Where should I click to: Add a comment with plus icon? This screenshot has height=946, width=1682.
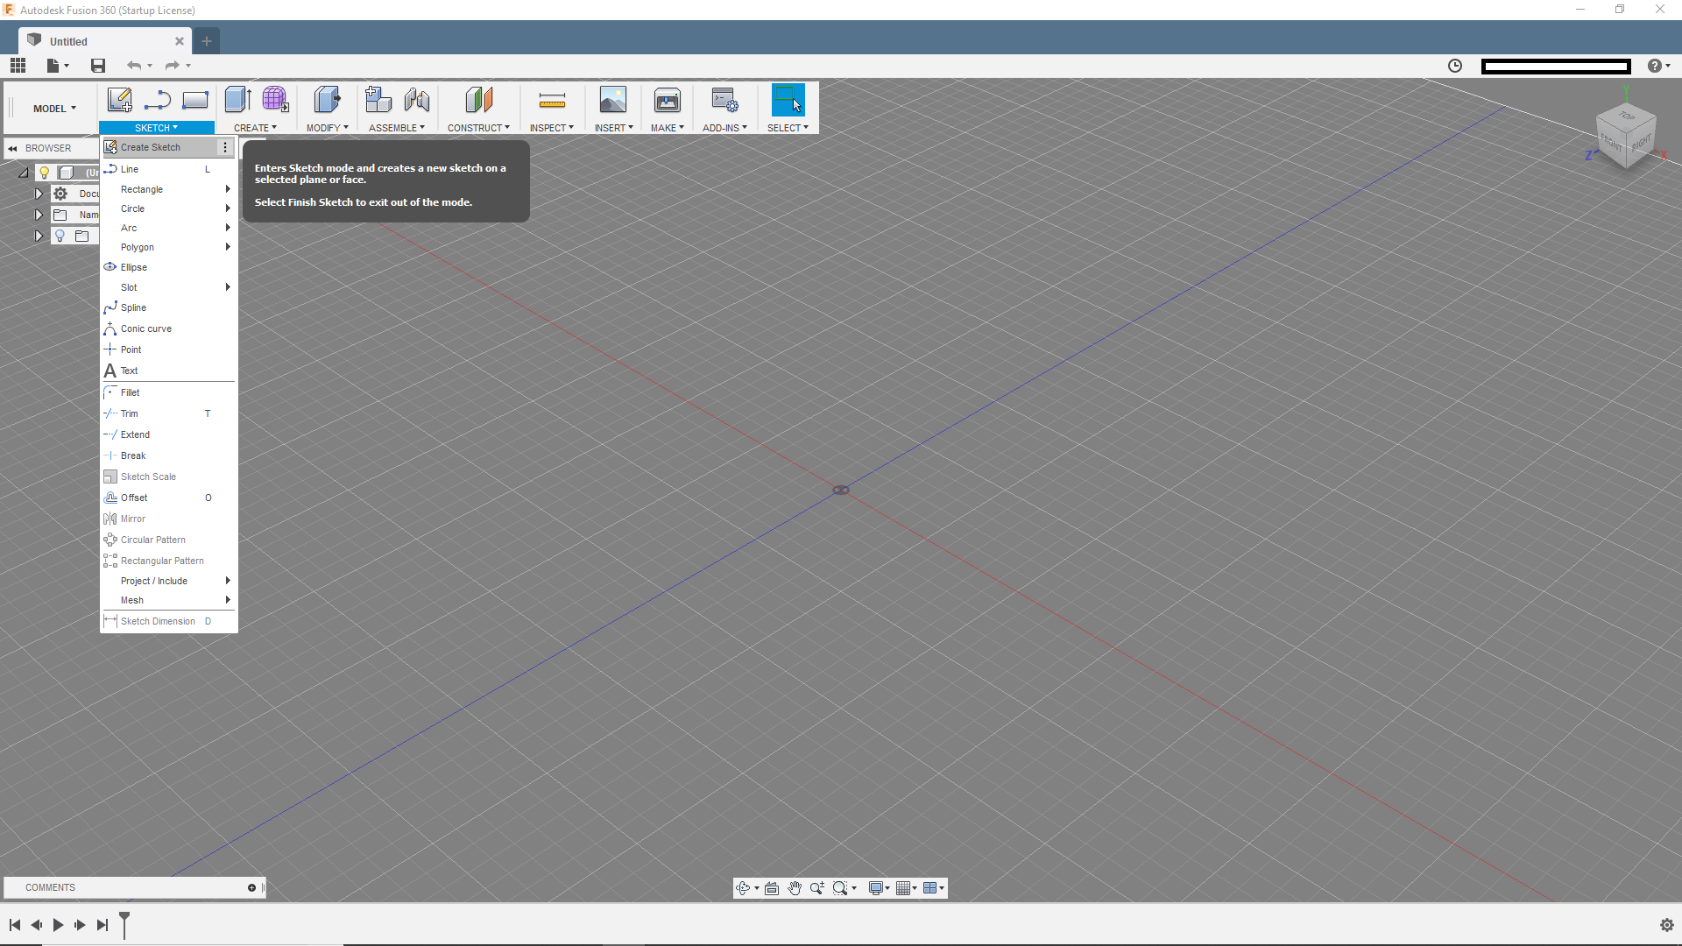pos(252,887)
